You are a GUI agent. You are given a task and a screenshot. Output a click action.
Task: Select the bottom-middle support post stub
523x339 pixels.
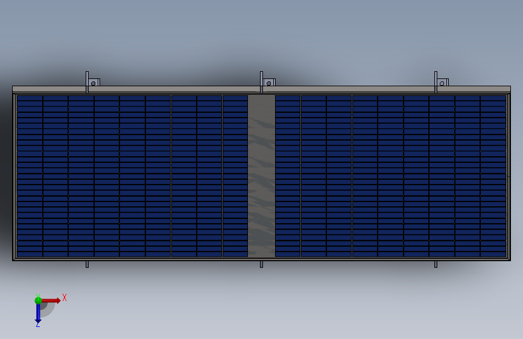point(262,264)
